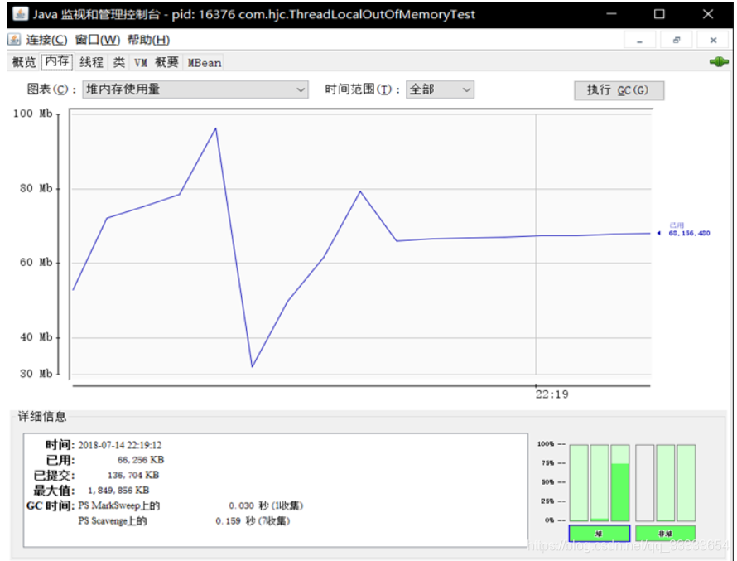
Task: Click the 图表(C) label
Action: (51, 89)
